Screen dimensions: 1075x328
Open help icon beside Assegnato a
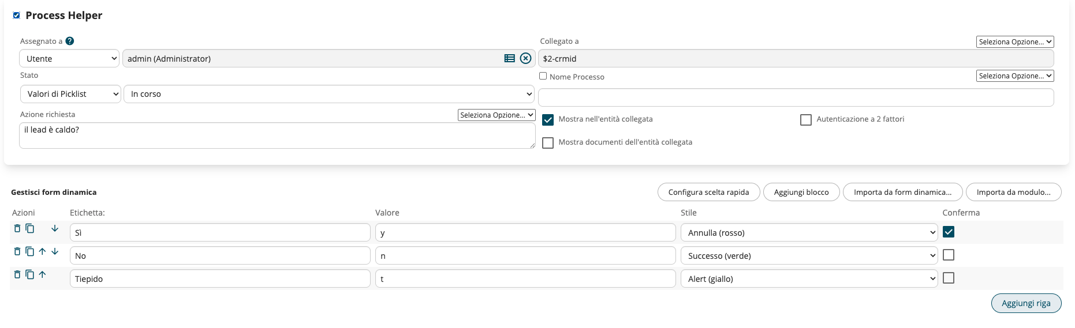(x=70, y=41)
